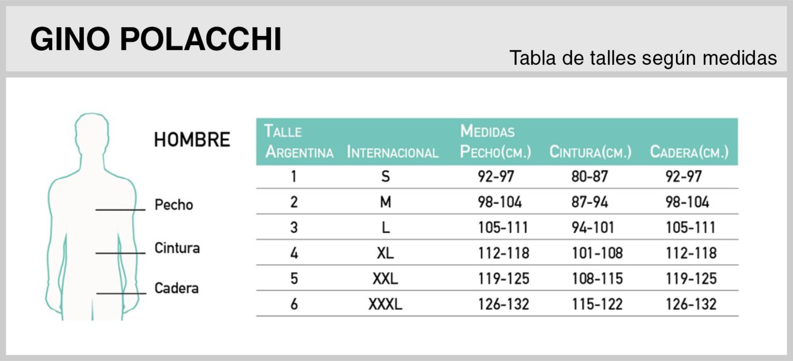Click Argentina size number 6
The image size is (793, 361).
point(294,304)
